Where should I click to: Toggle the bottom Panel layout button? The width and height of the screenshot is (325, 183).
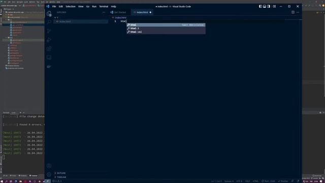(x=265, y=7)
